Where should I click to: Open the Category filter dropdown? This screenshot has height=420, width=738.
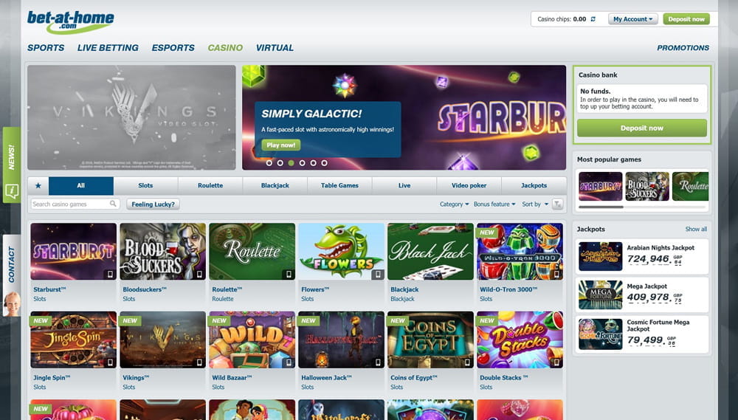454,204
